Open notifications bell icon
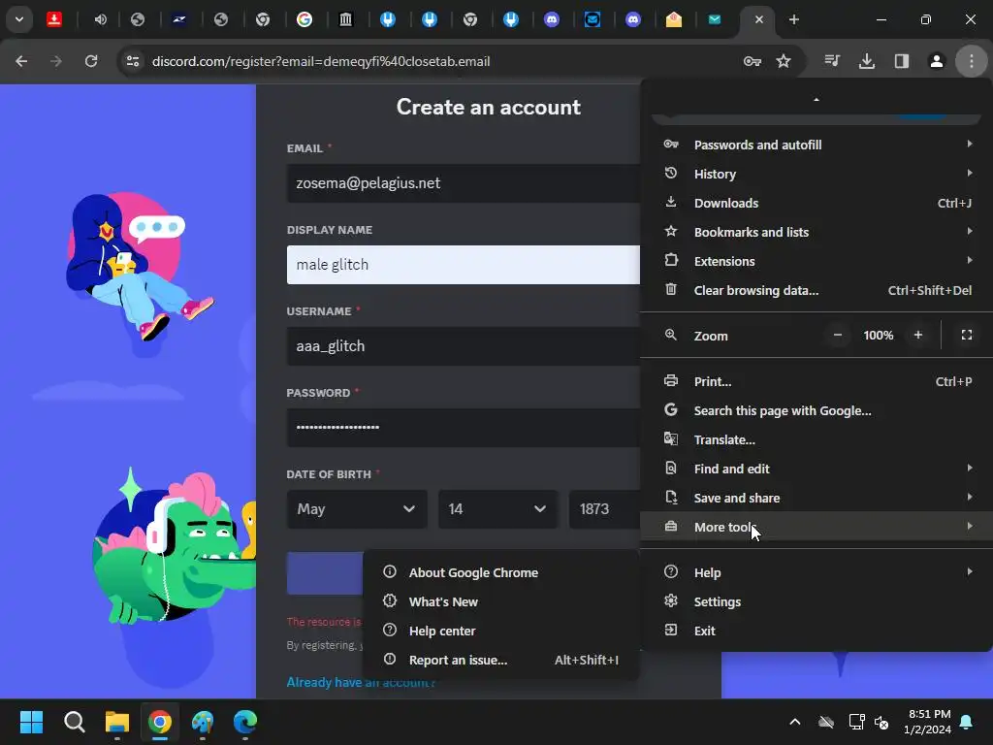Screen dimensions: 993x745 point(967,722)
